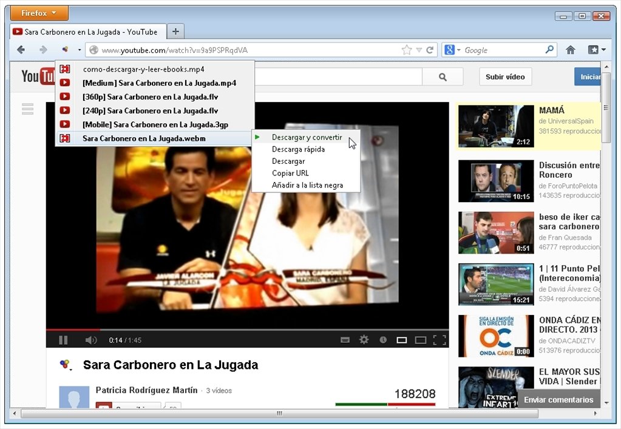Click DownloadHelper icon beside video title
This screenshot has height=429, width=621.
coord(66,365)
